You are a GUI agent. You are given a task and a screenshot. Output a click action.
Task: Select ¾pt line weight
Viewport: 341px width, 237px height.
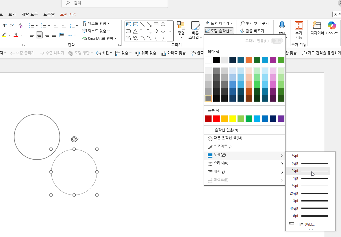pyautogui.click(x=308, y=171)
